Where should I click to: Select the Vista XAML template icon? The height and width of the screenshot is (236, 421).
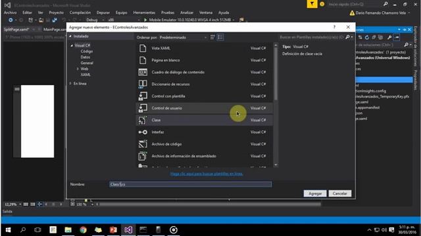tap(143, 48)
